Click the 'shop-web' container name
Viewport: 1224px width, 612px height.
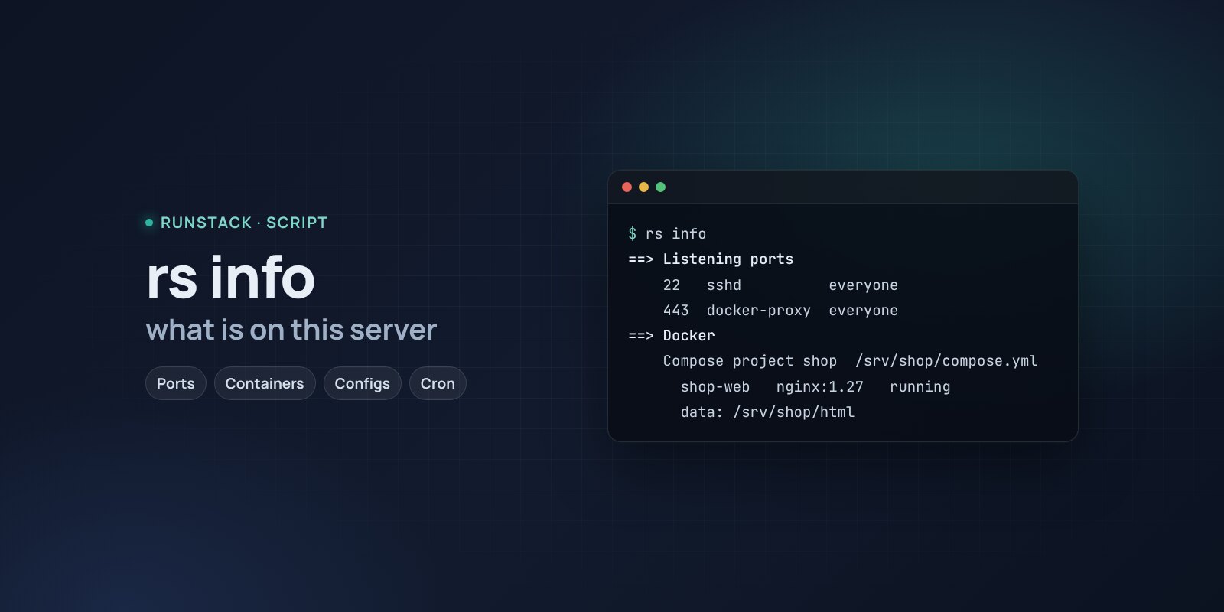[715, 386]
